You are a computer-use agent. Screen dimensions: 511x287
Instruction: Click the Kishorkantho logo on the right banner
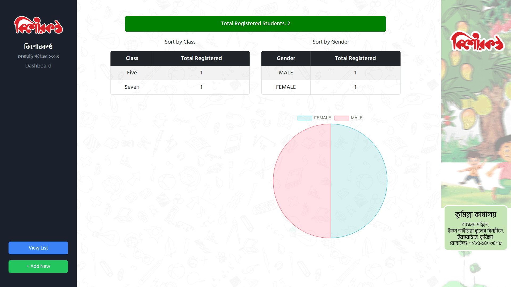click(x=477, y=42)
